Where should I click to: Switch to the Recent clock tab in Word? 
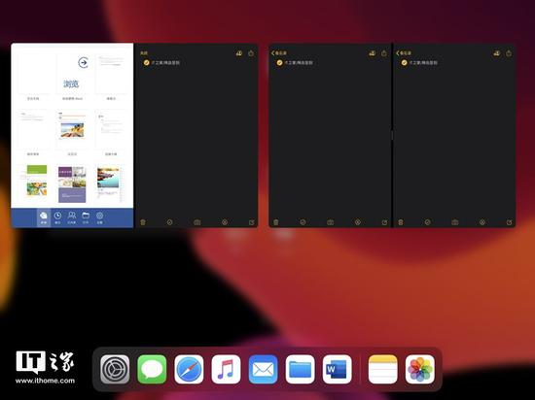click(x=57, y=217)
